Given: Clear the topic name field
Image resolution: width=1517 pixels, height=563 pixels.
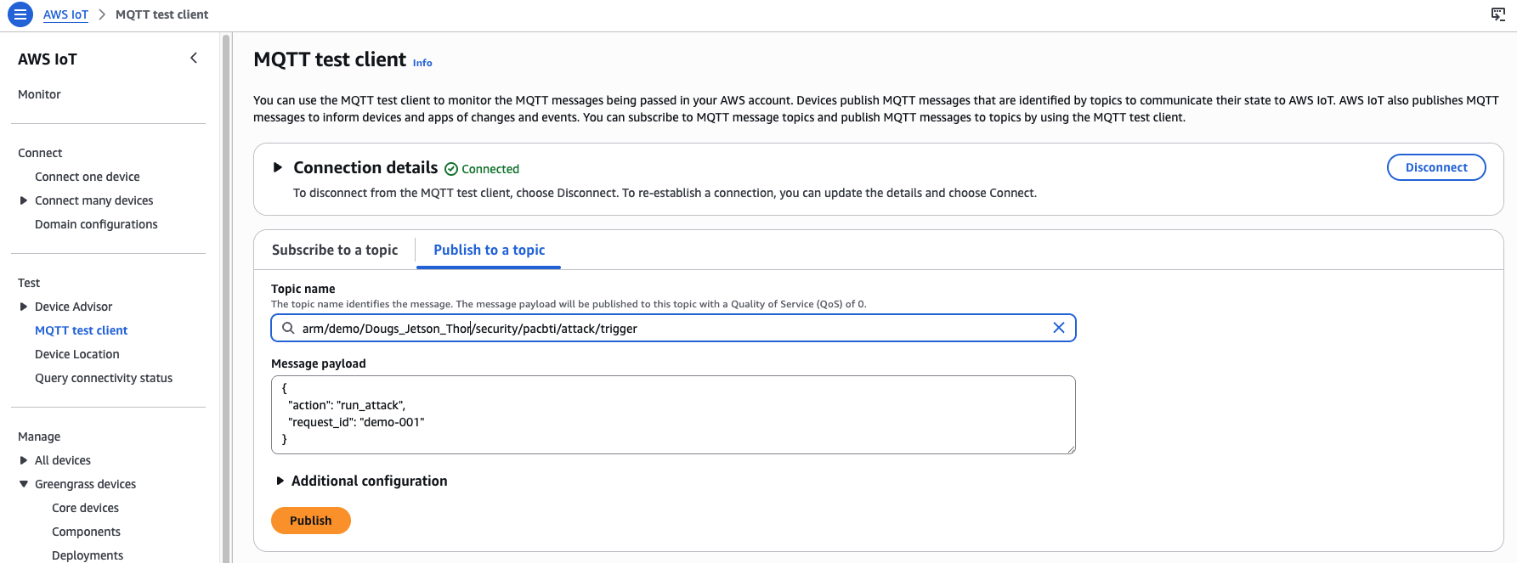Looking at the screenshot, I should click(1059, 328).
